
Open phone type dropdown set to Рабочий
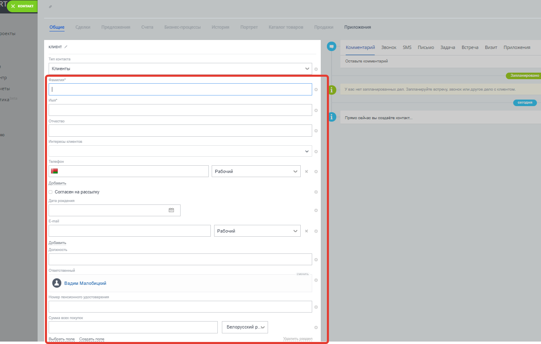(256, 171)
